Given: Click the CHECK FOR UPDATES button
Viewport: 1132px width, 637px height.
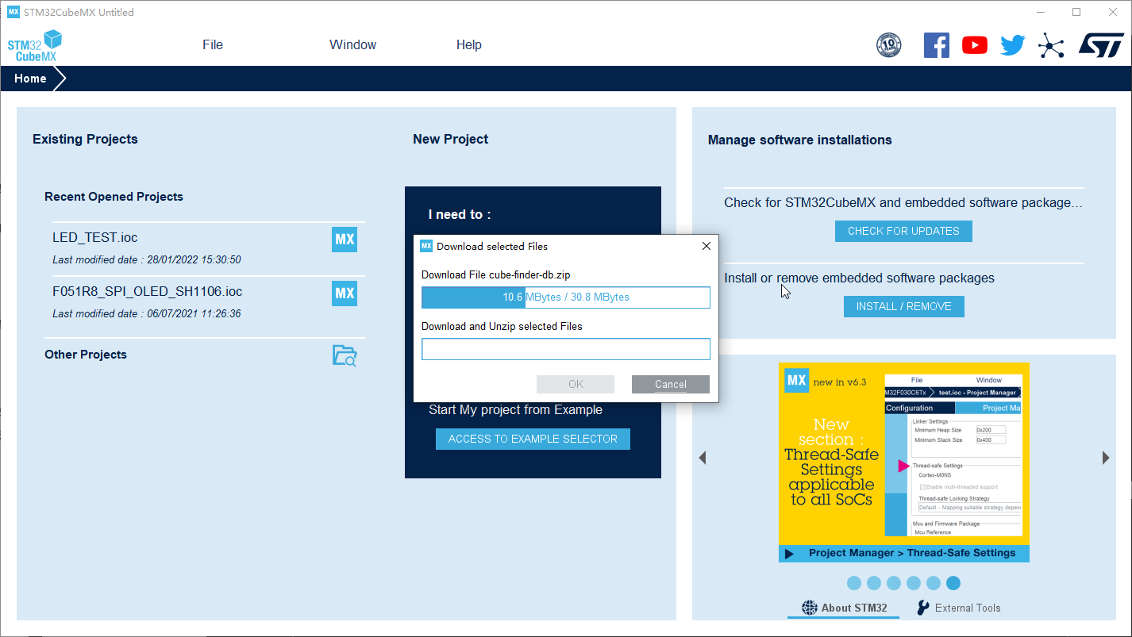Looking at the screenshot, I should [903, 231].
